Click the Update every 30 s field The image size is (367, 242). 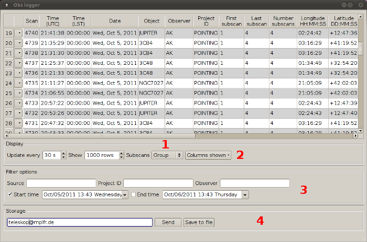pyautogui.click(x=52, y=155)
